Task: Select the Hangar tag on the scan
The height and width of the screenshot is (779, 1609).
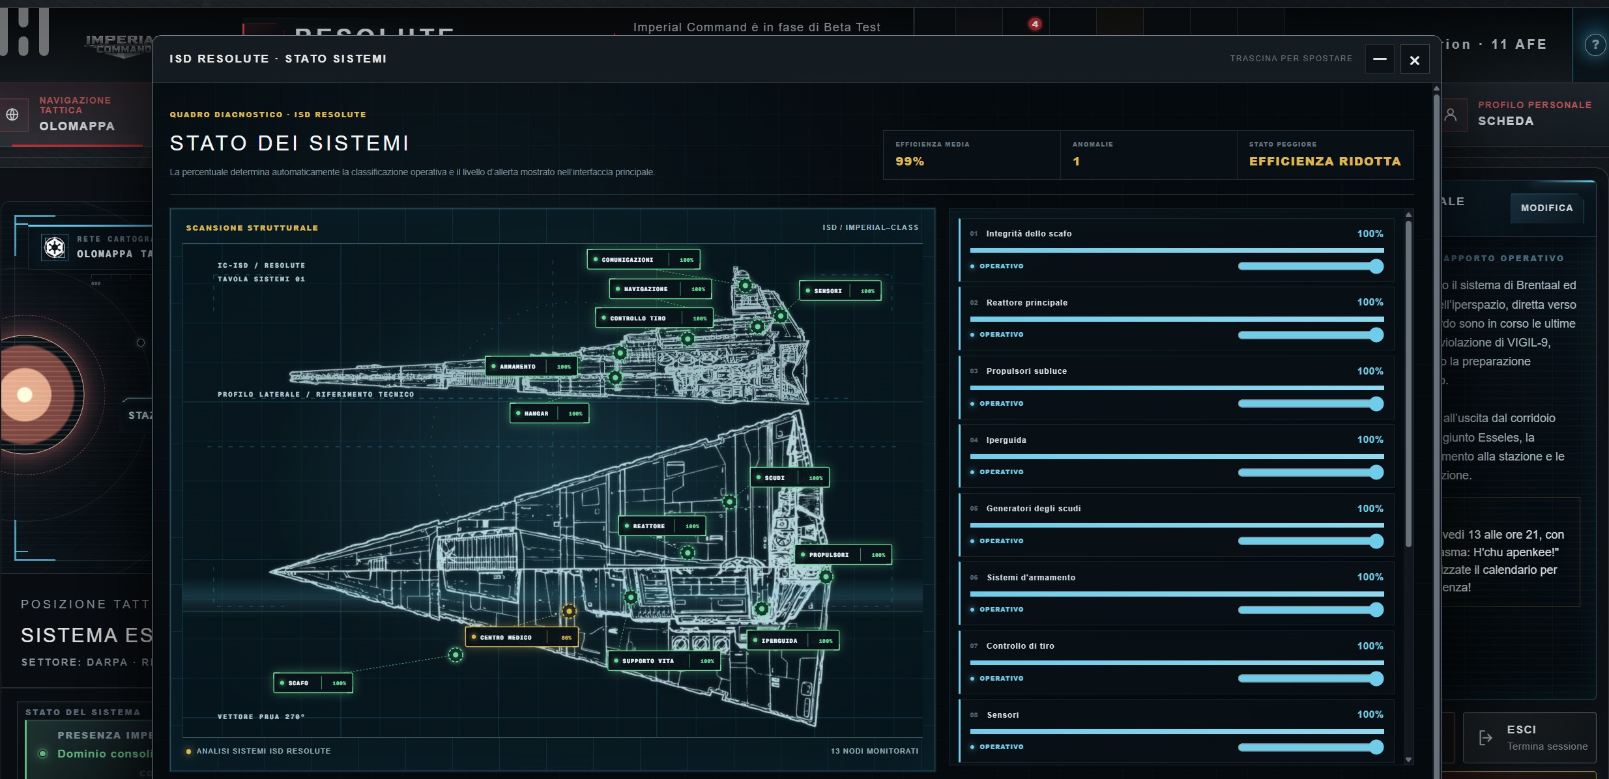Action: coord(549,413)
